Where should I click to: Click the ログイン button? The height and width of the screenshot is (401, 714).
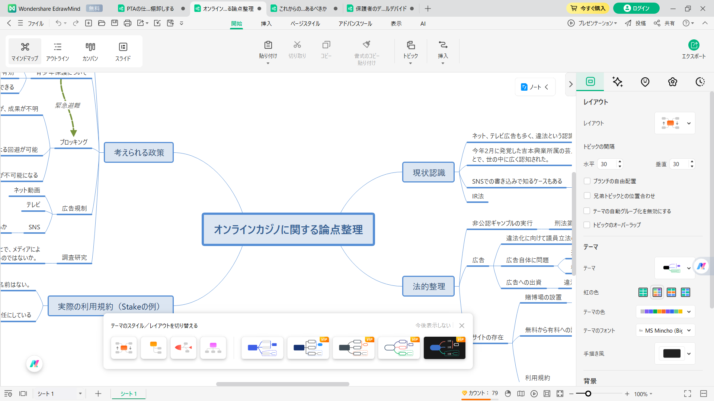[635, 8]
